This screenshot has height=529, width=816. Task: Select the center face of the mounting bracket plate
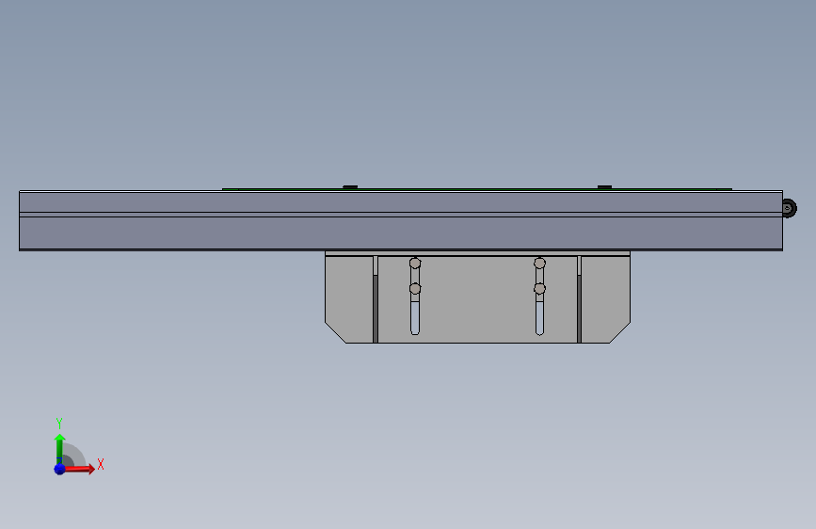tap(476, 299)
